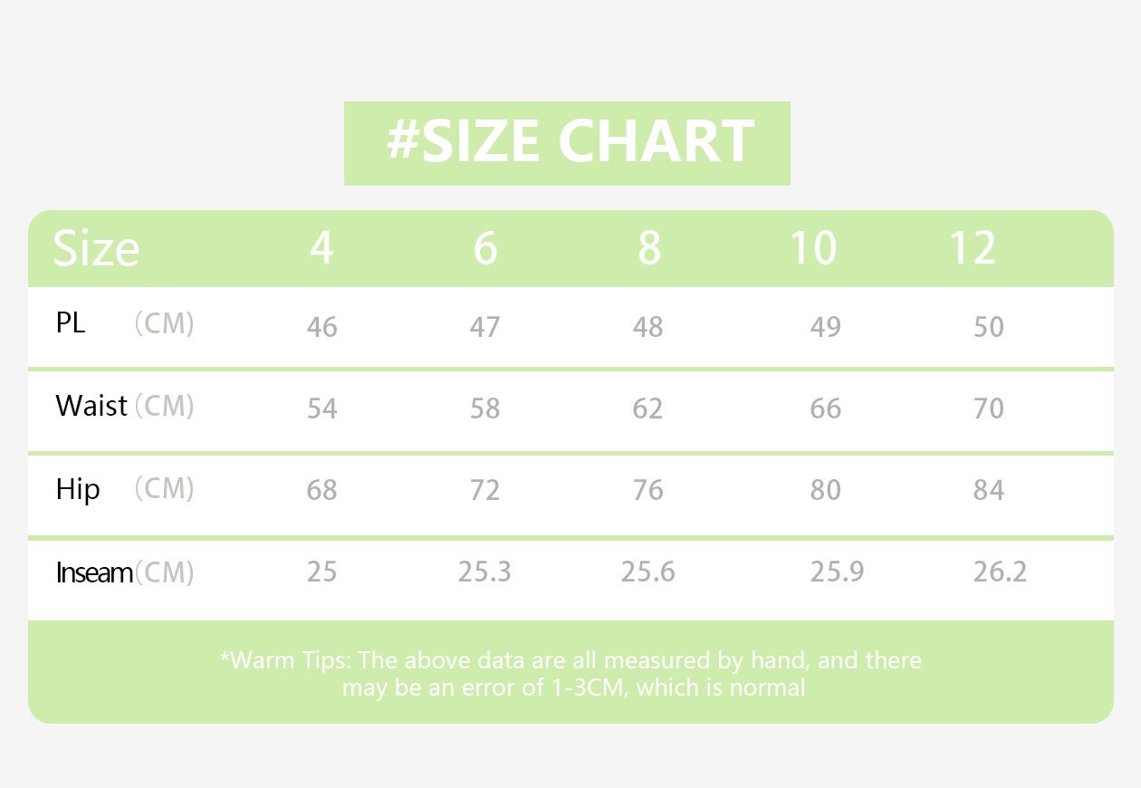Select the size 4 column header
Image resolution: width=1141 pixels, height=788 pixels.
[x=321, y=247]
